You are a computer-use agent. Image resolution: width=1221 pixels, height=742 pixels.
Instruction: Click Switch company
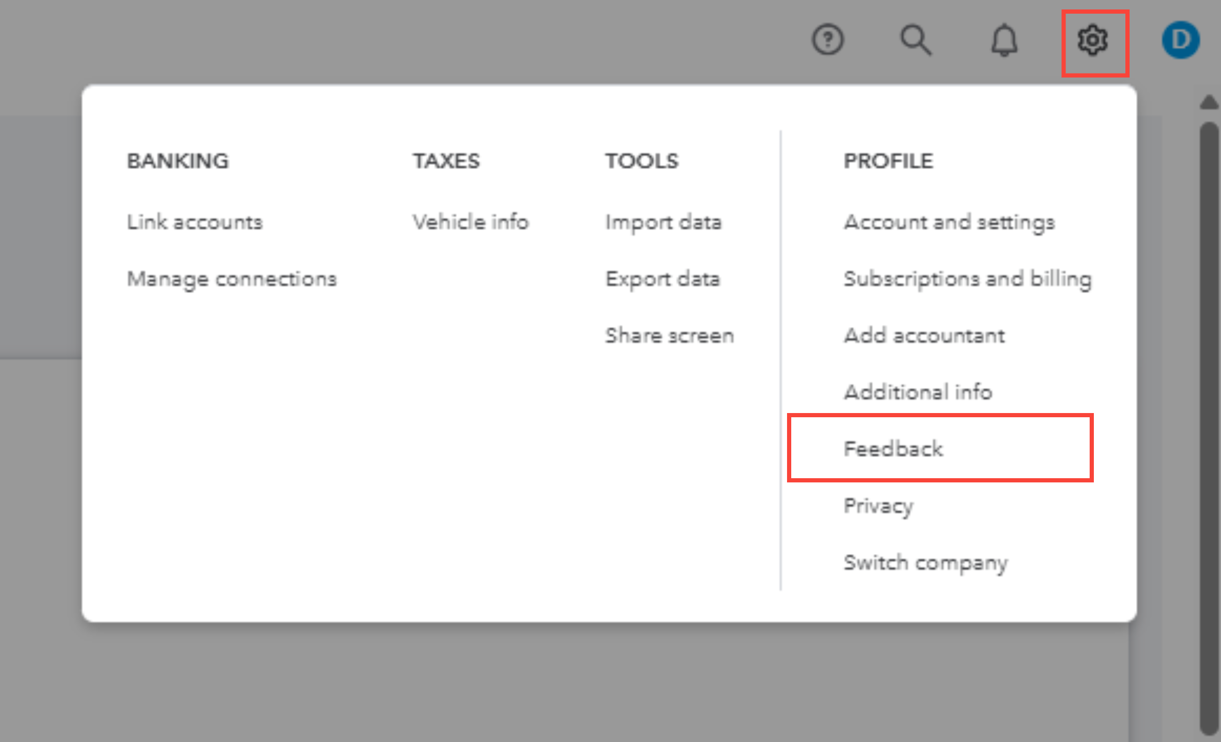[x=926, y=563]
